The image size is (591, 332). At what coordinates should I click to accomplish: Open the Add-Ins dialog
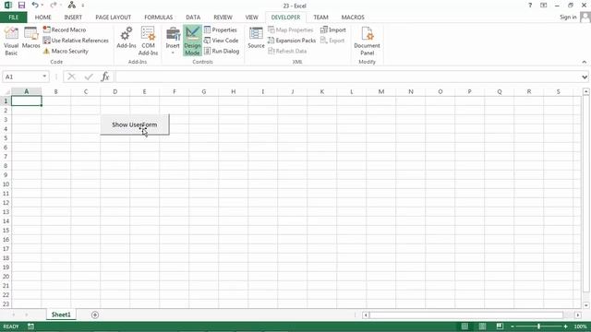(x=127, y=38)
